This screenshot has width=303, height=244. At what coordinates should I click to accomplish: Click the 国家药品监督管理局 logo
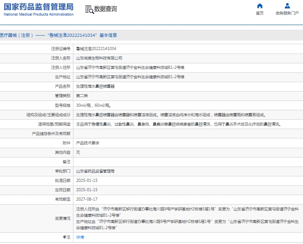pyautogui.click(x=39, y=7)
